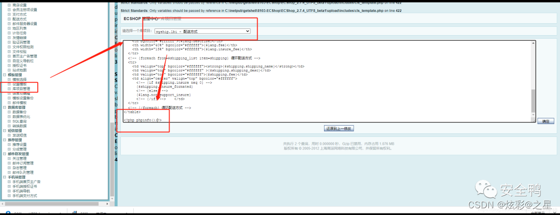Collapse the 邮件群发管理 group in sidebar
560x215 pixels.
pos(5,154)
